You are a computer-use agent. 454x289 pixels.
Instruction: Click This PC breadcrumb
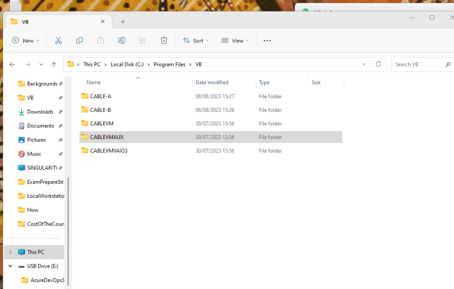(92, 65)
